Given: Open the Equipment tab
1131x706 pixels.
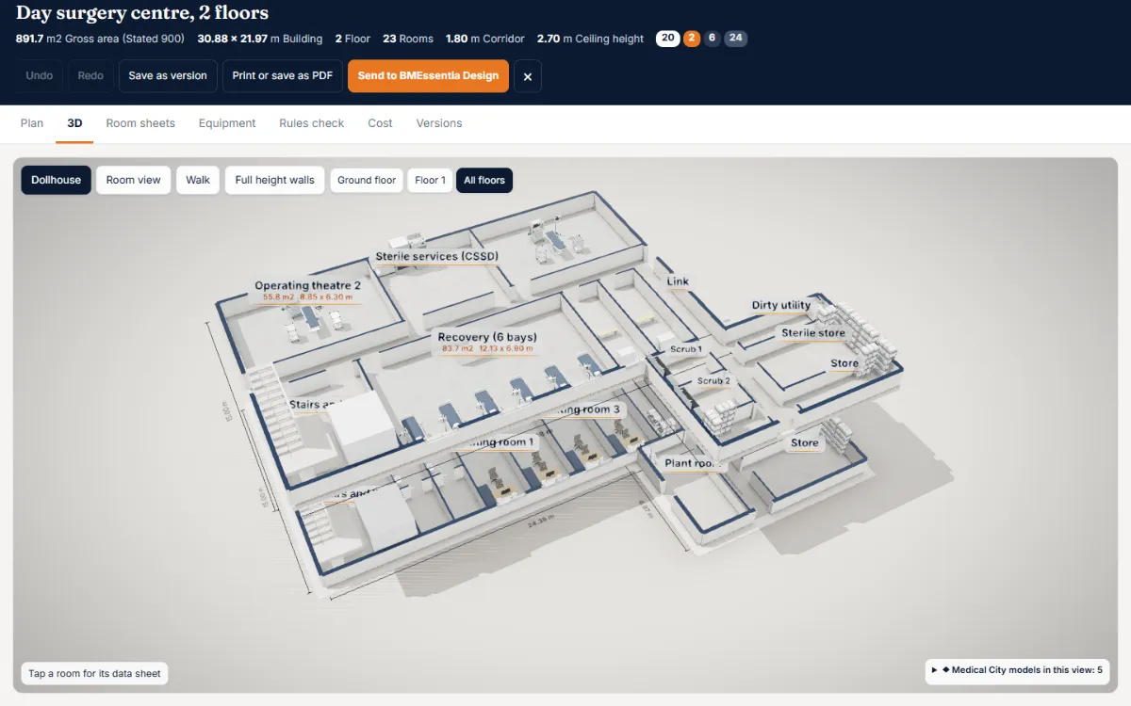Looking at the screenshot, I should [x=227, y=123].
